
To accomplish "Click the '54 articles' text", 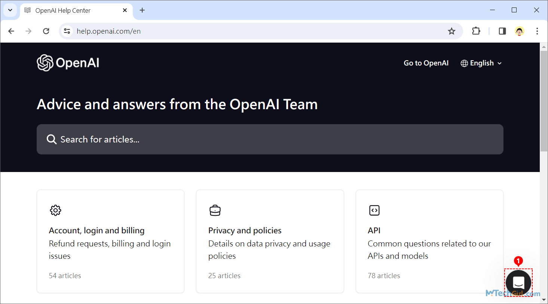I will point(65,276).
